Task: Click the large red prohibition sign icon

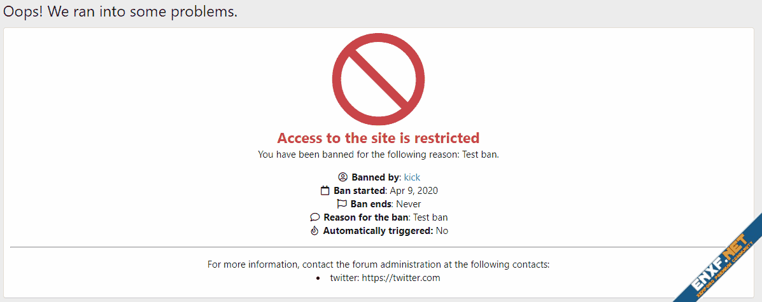Action: (378, 79)
